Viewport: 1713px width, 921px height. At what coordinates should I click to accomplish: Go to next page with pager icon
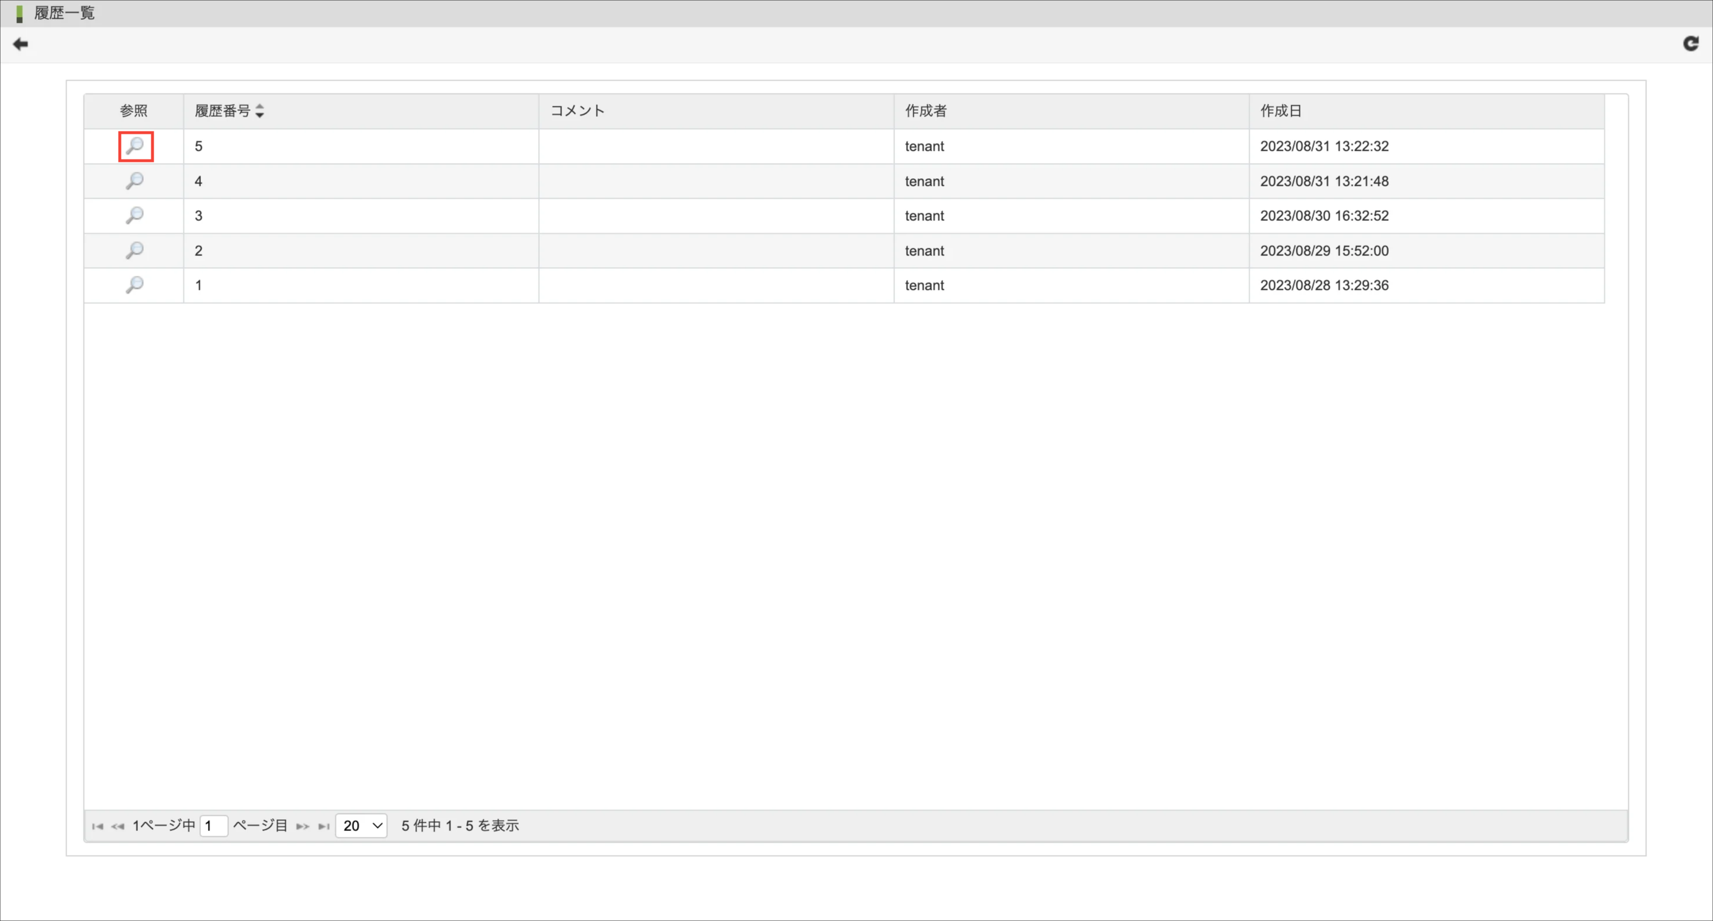point(303,826)
